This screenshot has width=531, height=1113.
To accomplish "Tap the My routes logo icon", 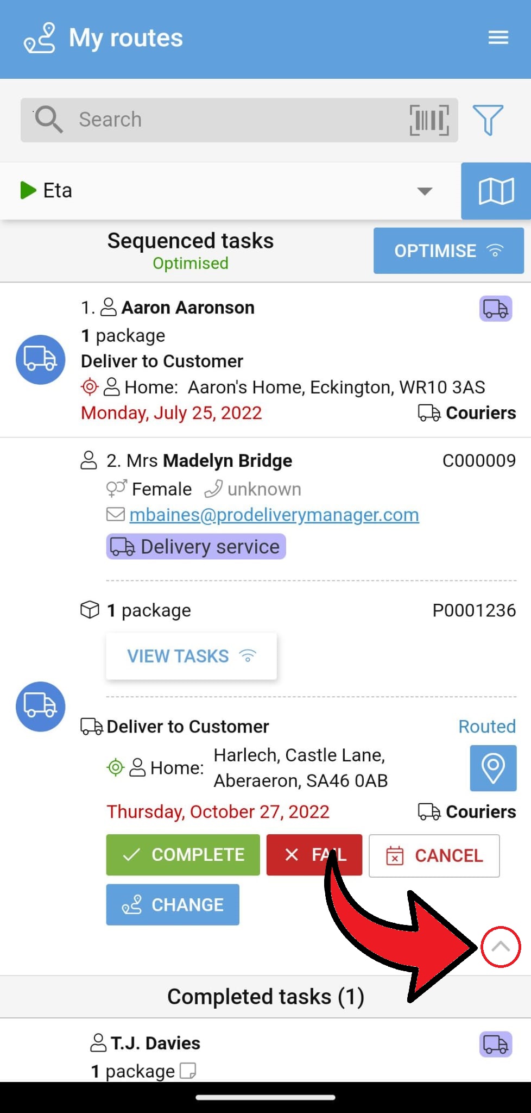I will click(40, 38).
